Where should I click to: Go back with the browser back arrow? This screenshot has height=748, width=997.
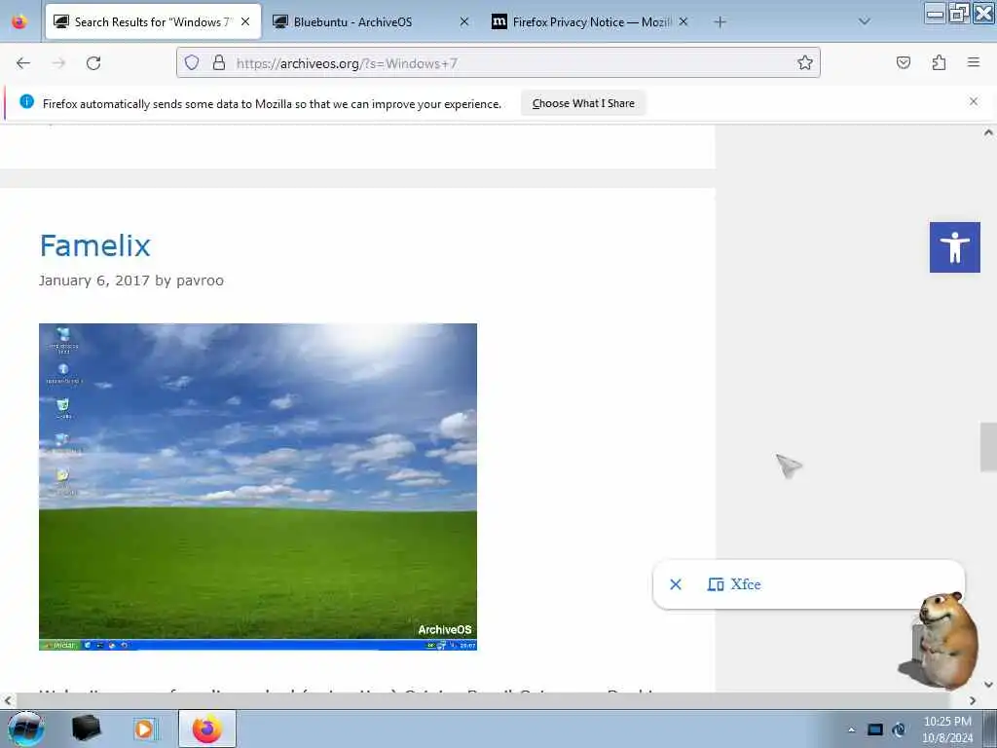[x=23, y=63]
